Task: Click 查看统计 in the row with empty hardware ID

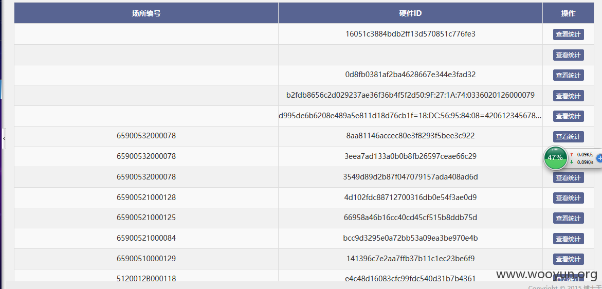Action: click(568, 55)
